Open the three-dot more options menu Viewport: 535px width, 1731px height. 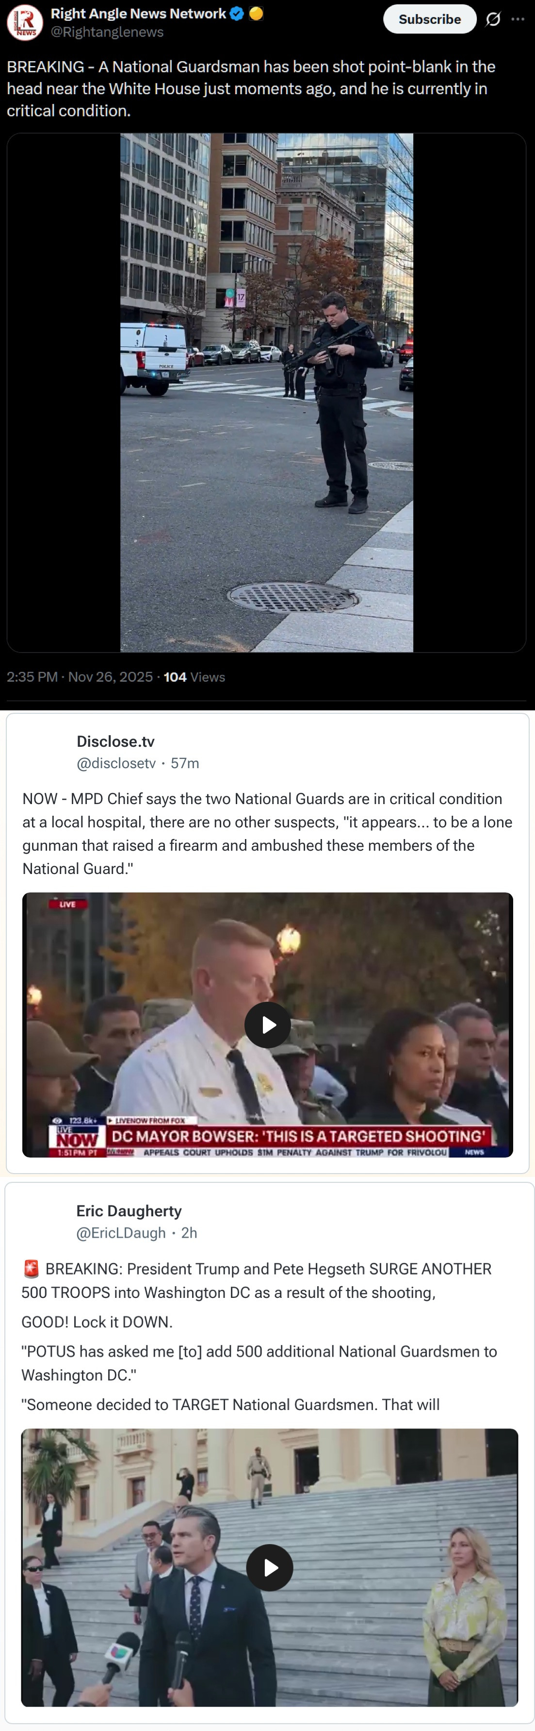[x=518, y=19]
